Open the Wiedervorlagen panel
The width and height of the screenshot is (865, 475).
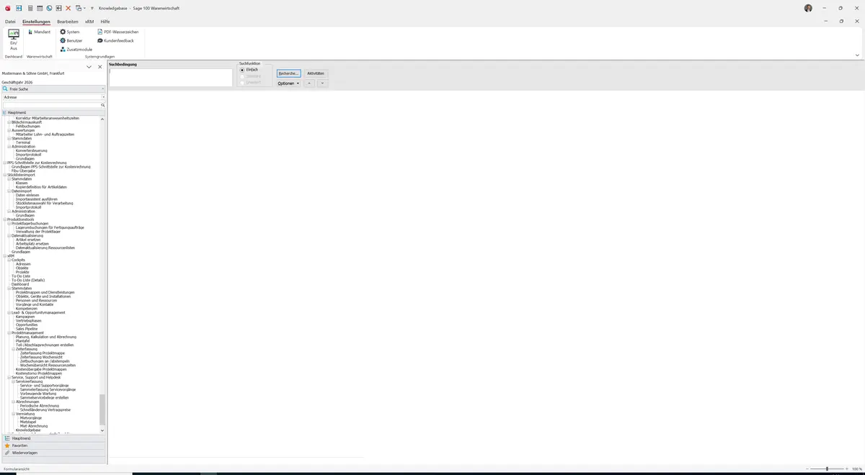tap(53, 453)
